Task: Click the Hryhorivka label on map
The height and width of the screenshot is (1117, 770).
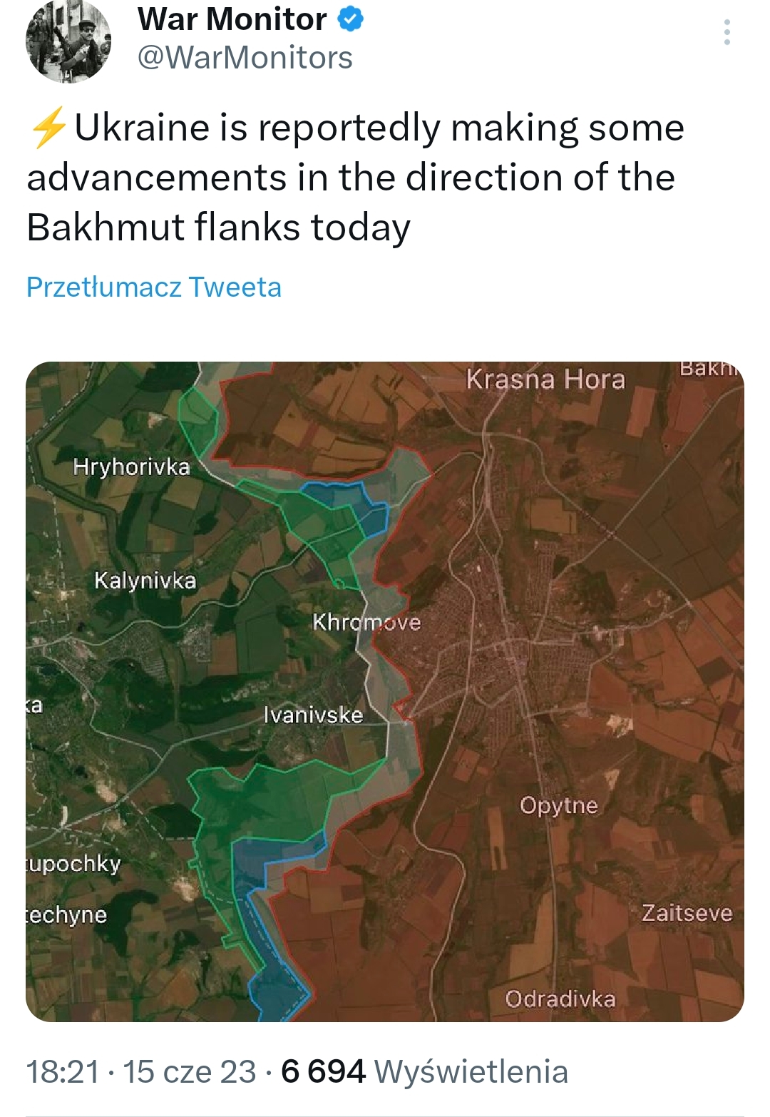Action: tap(132, 467)
